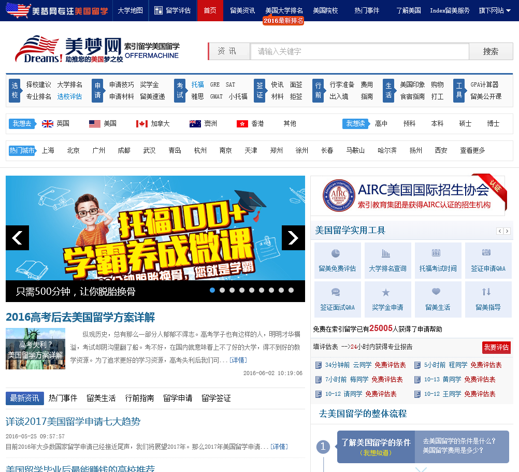Click the 托福100+ 学霸养成微课 banner image
This screenshot has height=472, width=519.
coord(155,228)
